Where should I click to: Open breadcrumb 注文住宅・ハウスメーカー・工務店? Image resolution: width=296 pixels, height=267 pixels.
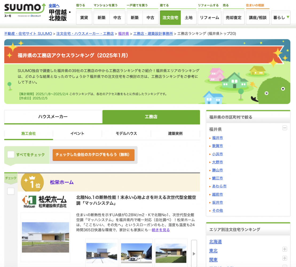pyautogui.click(x=85, y=34)
